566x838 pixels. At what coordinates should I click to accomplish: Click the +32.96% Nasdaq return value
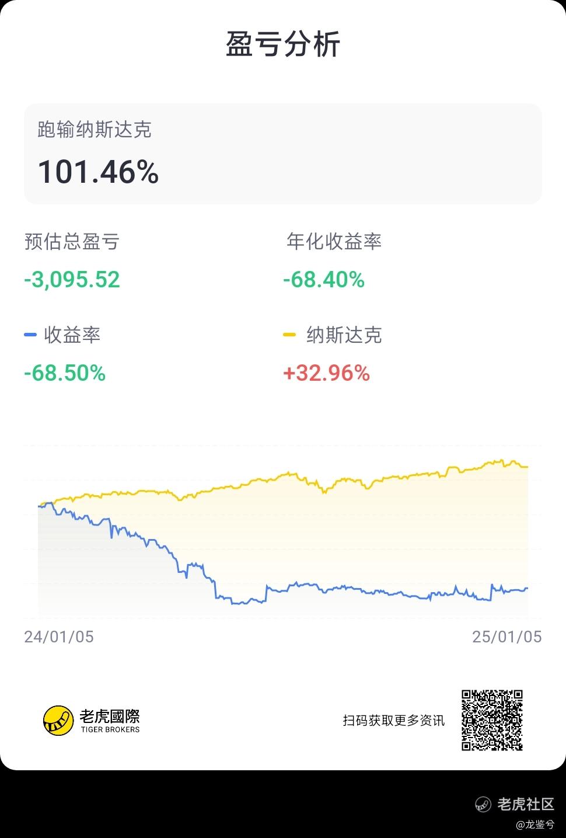point(326,373)
